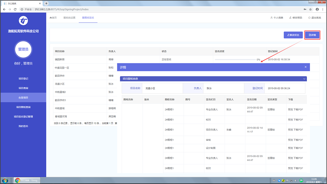Click the 签名进度 progress bar for first row
This screenshot has height=184, width=327.
pyautogui.click(x=235, y=60)
